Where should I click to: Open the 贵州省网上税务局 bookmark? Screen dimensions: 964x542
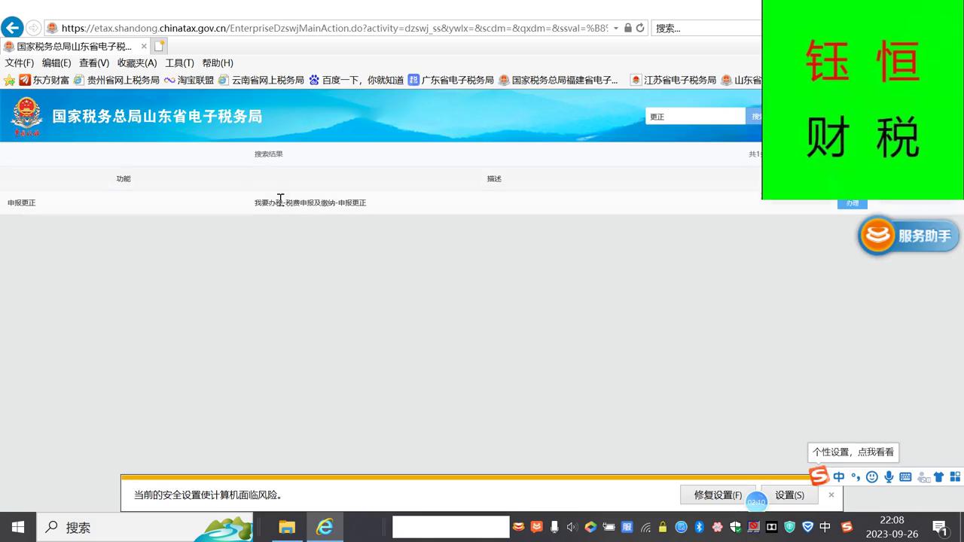point(117,80)
